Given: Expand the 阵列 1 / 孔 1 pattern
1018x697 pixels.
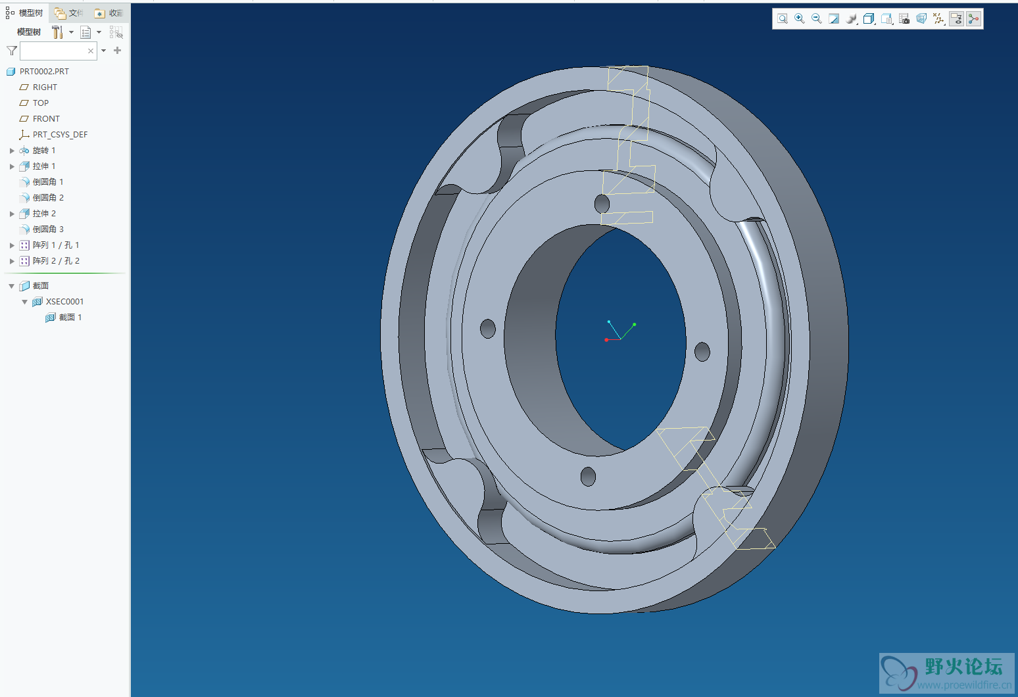Looking at the screenshot, I should pos(12,245).
